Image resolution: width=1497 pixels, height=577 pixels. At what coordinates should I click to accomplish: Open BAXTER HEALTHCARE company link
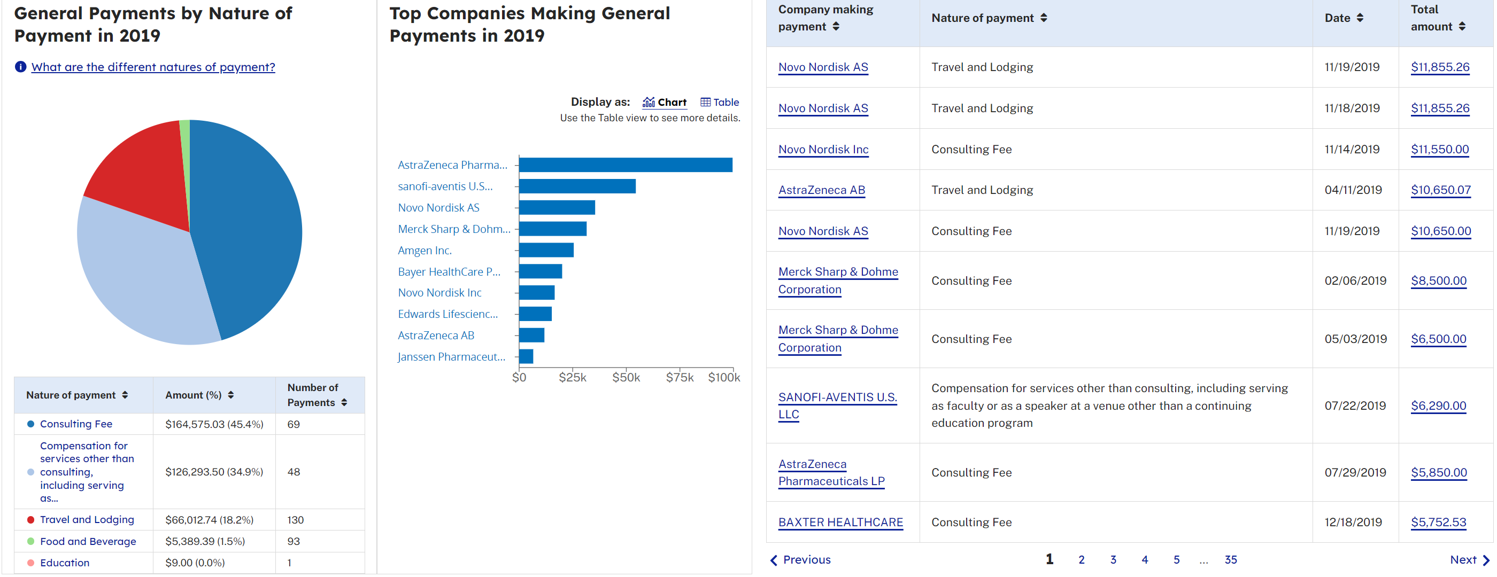click(840, 523)
